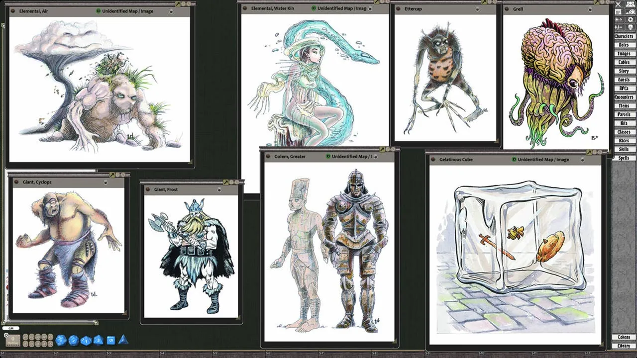The height and width of the screenshot is (358, 637).
Task: Click the Modifier box showing 0
Action: point(13,340)
